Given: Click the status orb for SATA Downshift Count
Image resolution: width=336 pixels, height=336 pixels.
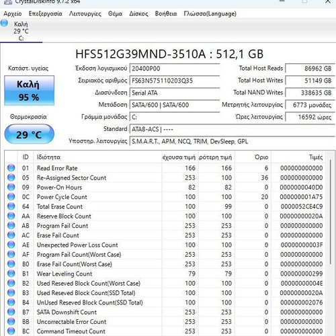Looking at the screenshot, I should pos(11,312).
